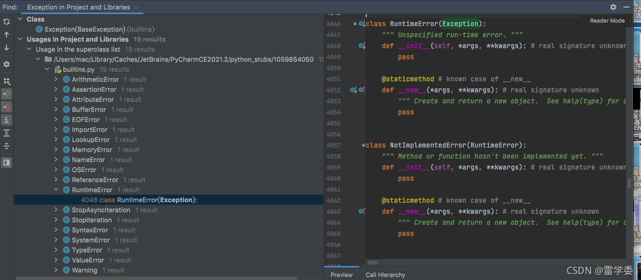
Task: Hide the Find tool window with minus icon
Action: (626, 7)
